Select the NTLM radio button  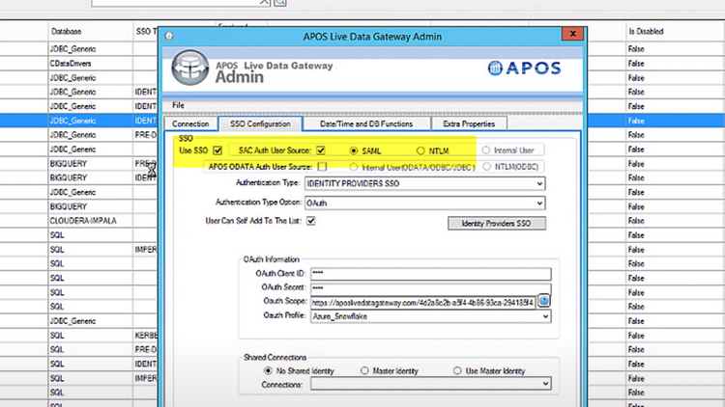[x=420, y=150]
